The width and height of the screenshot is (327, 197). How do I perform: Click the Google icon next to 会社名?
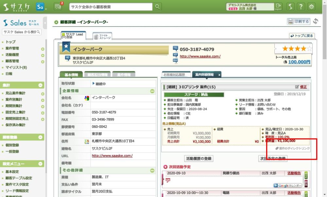tap(87, 98)
